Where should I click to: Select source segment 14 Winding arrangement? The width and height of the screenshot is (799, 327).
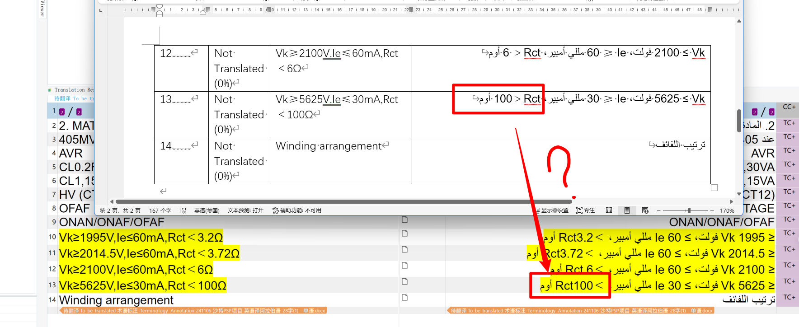(x=116, y=300)
